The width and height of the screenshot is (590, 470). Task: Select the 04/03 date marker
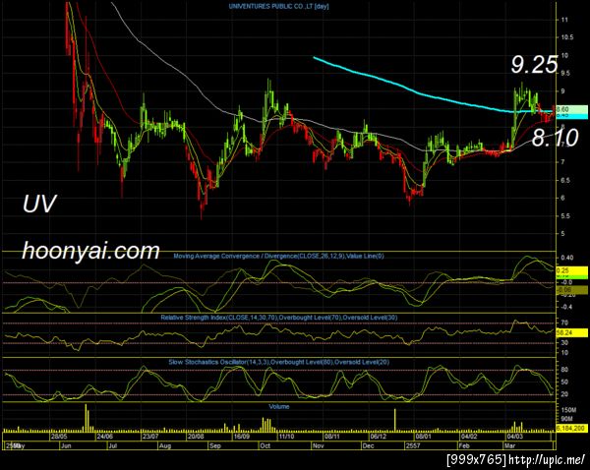pyautogui.click(x=514, y=437)
